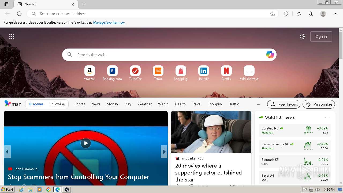
Task: Open the Windows Start menu
Action: [x=8, y=190]
